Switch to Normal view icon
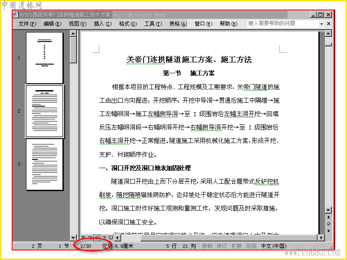The width and height of the screenshot is (347, 260). (x=83, y=238)
